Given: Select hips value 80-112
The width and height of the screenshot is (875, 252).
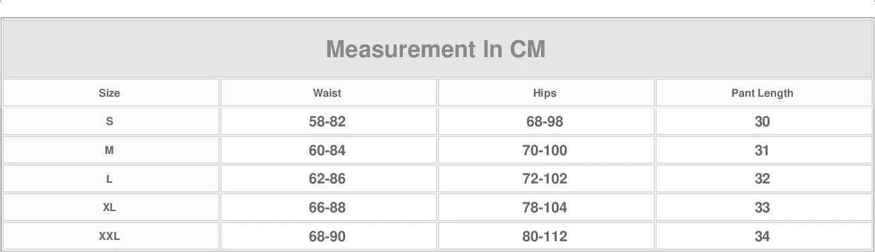Looking at the screenshot, I should click(x=545, y=237).
